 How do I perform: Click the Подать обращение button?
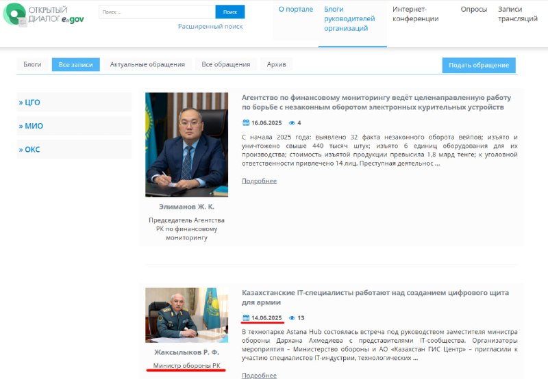pyautogui.click(x=479, y=65)
